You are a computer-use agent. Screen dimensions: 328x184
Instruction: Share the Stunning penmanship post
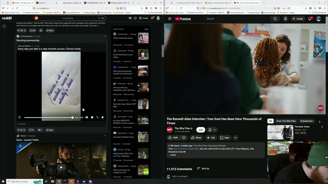(x=50, y=130)
